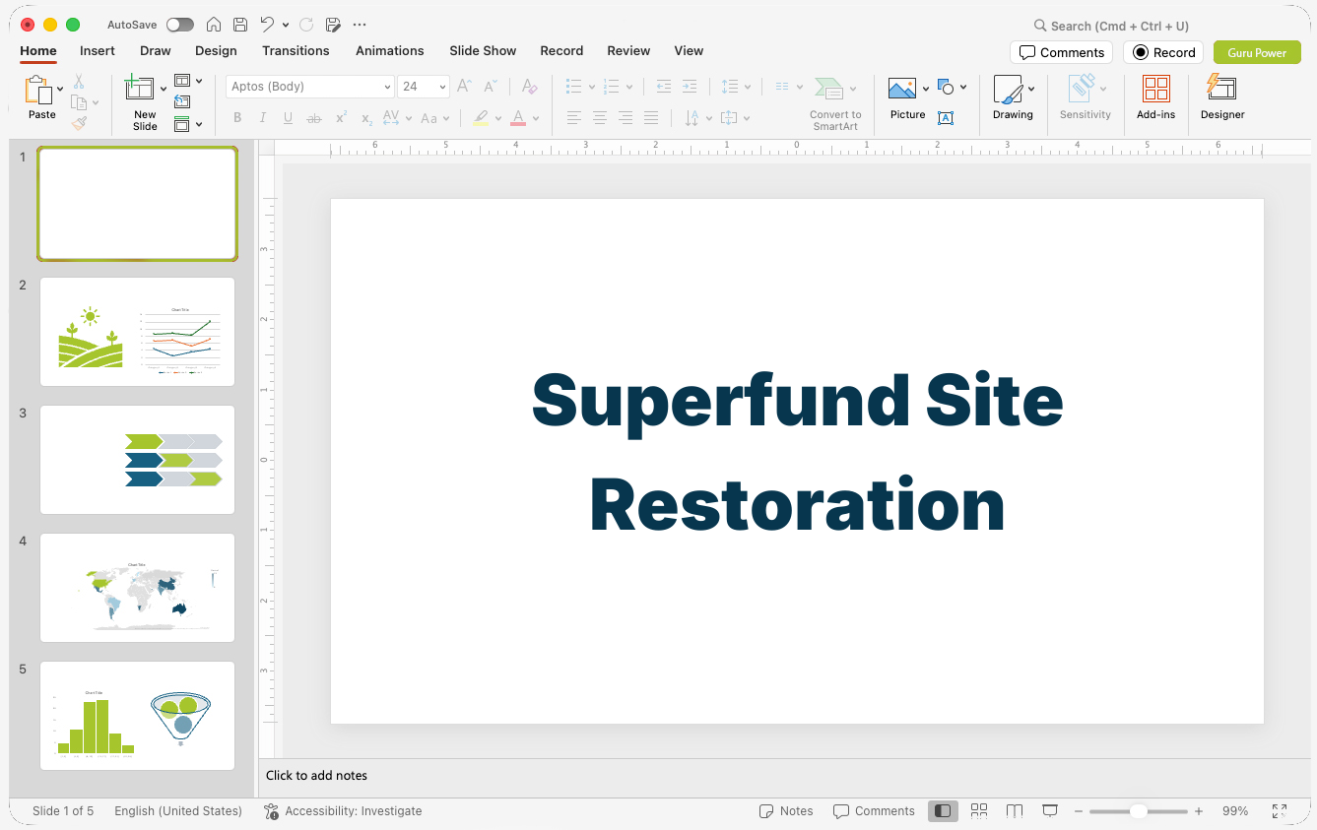Align text right
This screenshot has width=1317, height=830.
pos(625,118)
